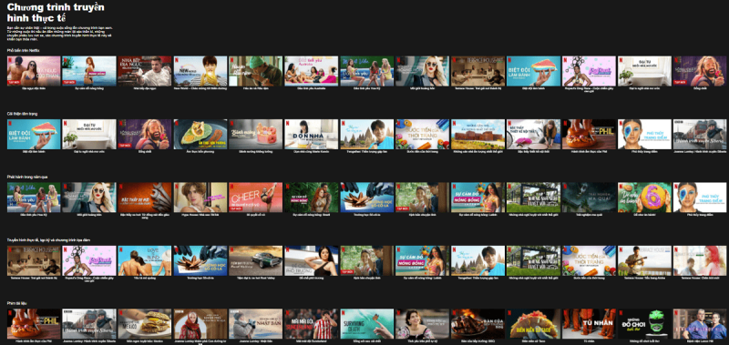Select the 'Bánh nướng' baking show thumbnail

256,134
